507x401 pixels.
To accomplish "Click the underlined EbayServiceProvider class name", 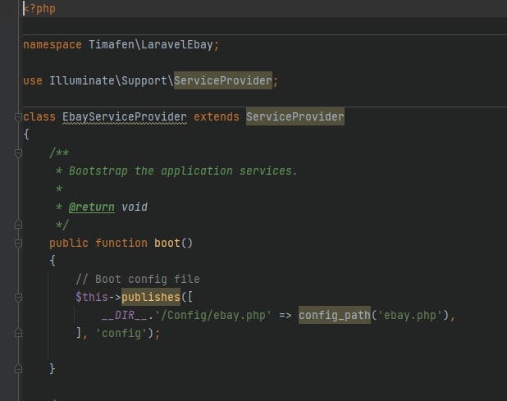I will tap(125, 117).
